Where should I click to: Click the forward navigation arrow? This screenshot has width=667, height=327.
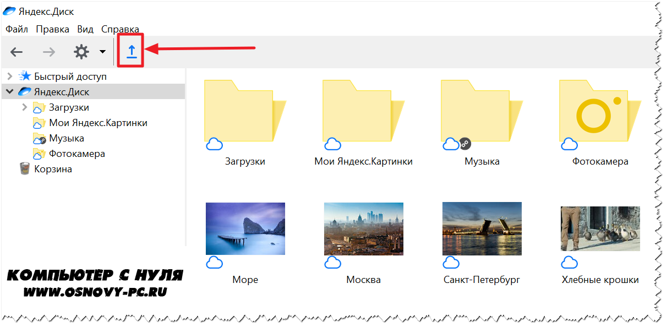point(49,52)
